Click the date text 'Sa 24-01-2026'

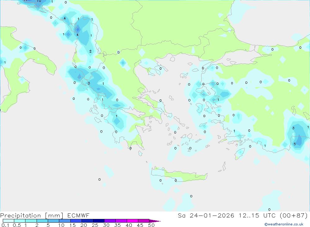[x=206, y=216]
